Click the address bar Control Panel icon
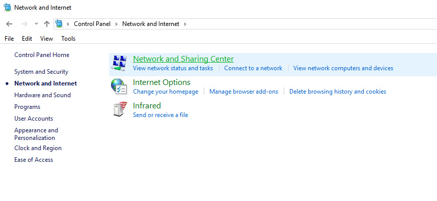 59,24
